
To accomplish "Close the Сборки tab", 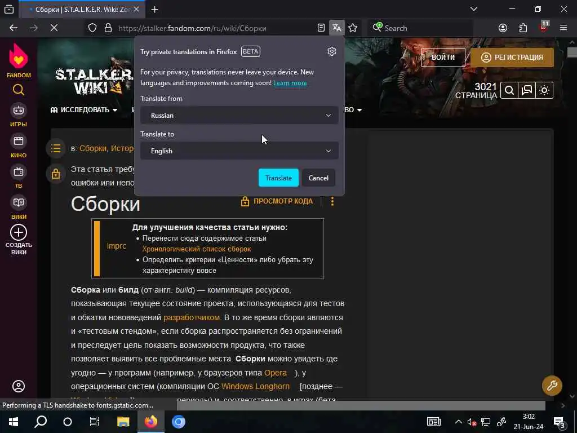I will (136, 9).
